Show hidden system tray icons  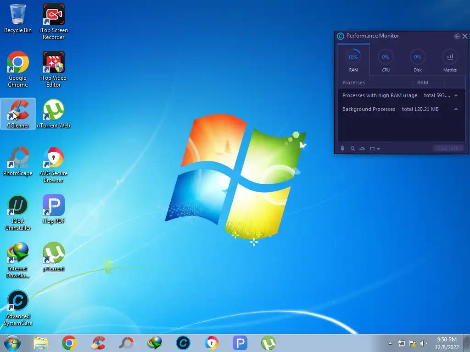[x=390, y=343]
